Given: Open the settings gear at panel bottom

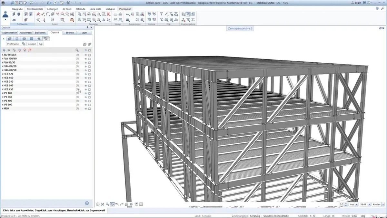Looking at the screenshot, I should coord(87,203).
